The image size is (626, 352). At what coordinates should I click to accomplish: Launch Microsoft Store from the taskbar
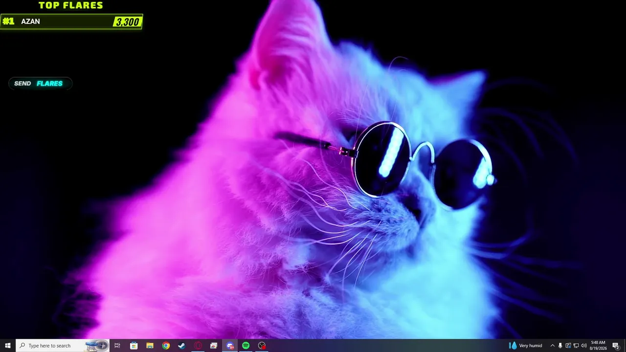[134, 346]
